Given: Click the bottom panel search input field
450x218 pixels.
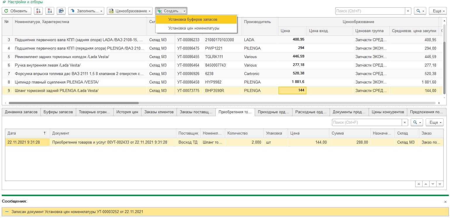Looking at the screenshot, I should point(367,123).
